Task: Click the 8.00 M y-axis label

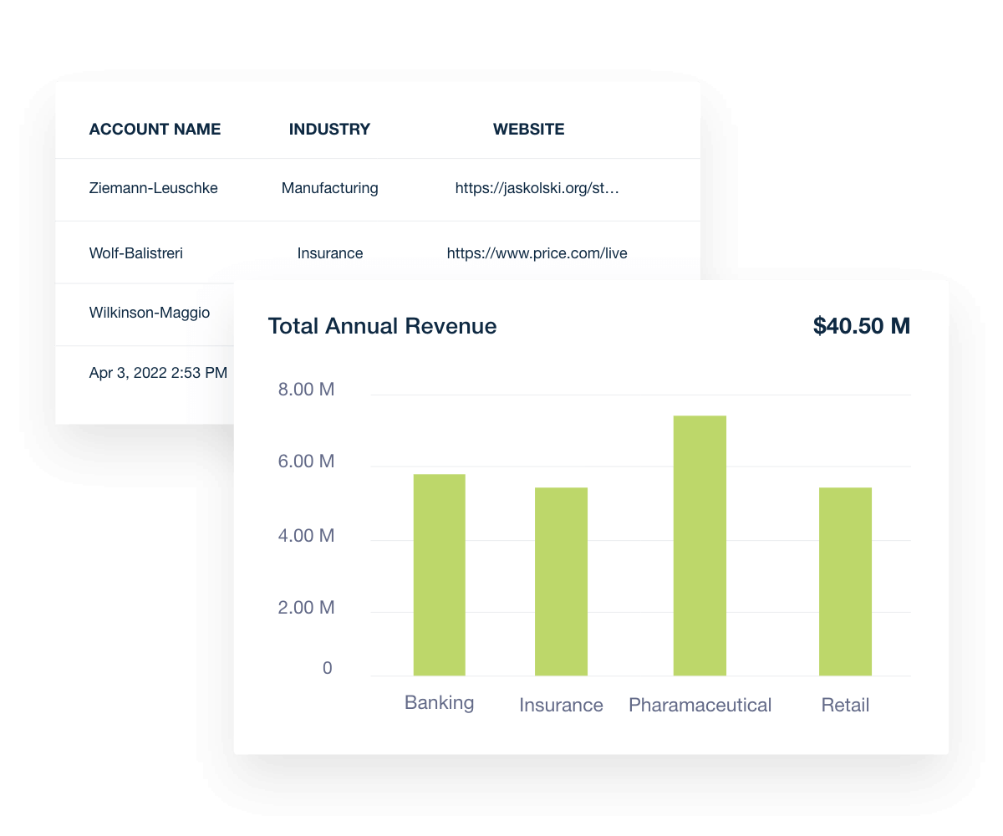Action: click(x=306, y=389)
